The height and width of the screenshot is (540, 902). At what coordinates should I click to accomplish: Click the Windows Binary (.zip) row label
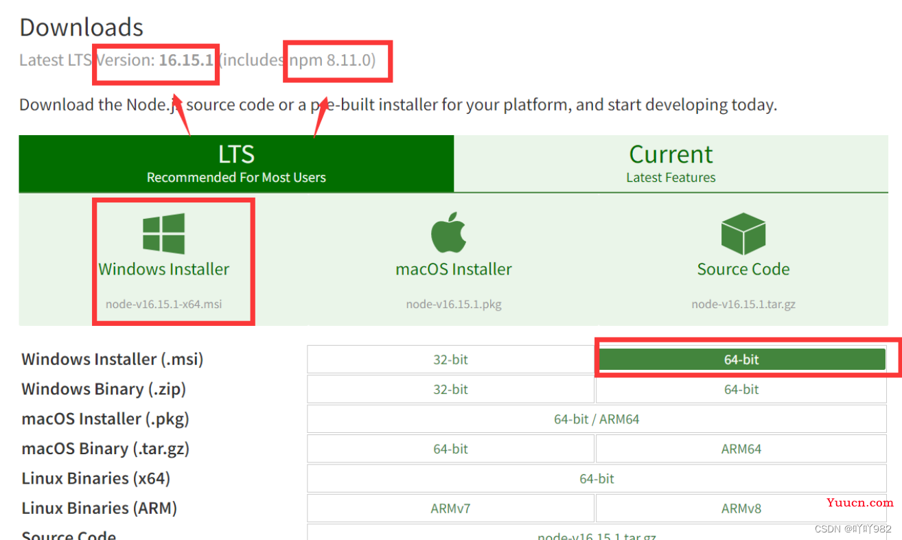(104, 389)
